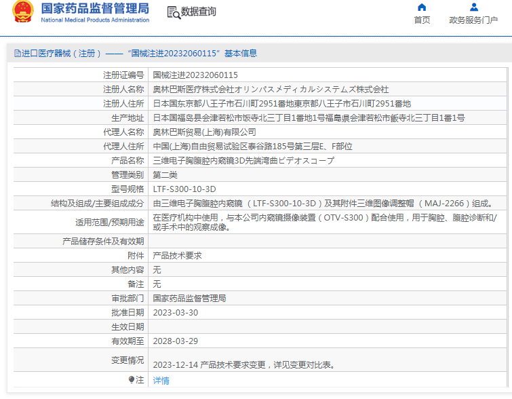This screenshot has height=399, width=512.
Task: Click the 产品技术要求 attachment value
Action: [177, 256]
